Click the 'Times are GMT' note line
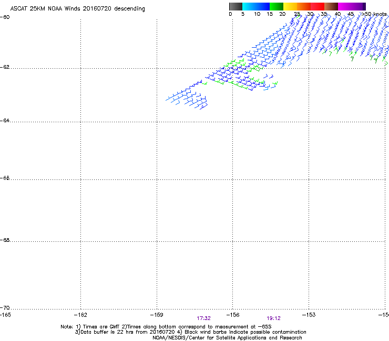Viewport: 389px width, 341px height. (166, 327)
